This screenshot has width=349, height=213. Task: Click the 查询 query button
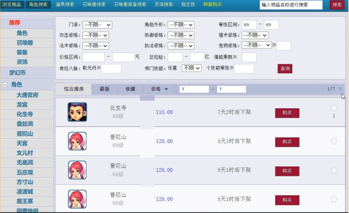tap(284, 68)
